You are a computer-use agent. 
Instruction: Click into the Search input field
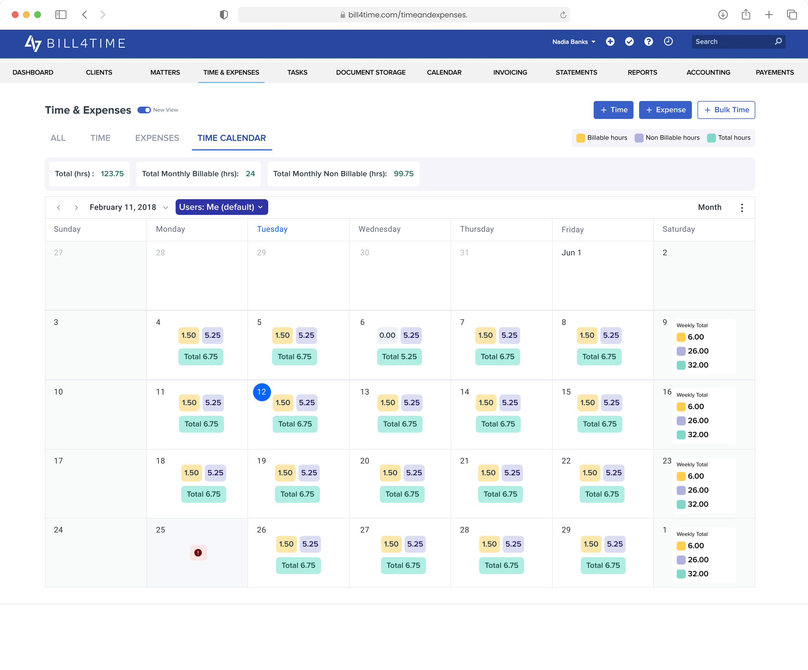pos(731,42)
